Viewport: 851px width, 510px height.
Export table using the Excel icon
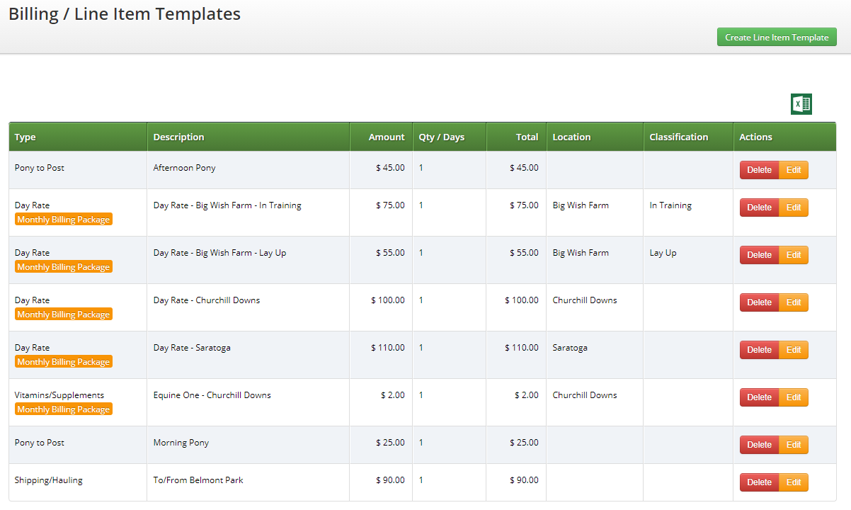[x=801, y=104]
